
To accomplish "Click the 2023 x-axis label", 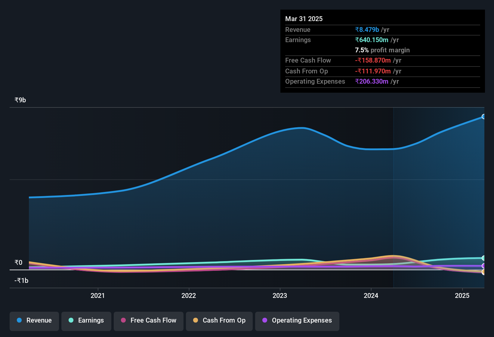I will pos(280,295).
